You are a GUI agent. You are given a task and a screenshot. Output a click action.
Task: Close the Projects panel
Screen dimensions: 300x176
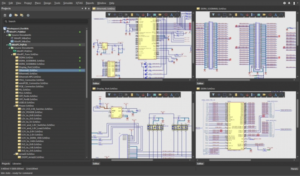(89, 9)
